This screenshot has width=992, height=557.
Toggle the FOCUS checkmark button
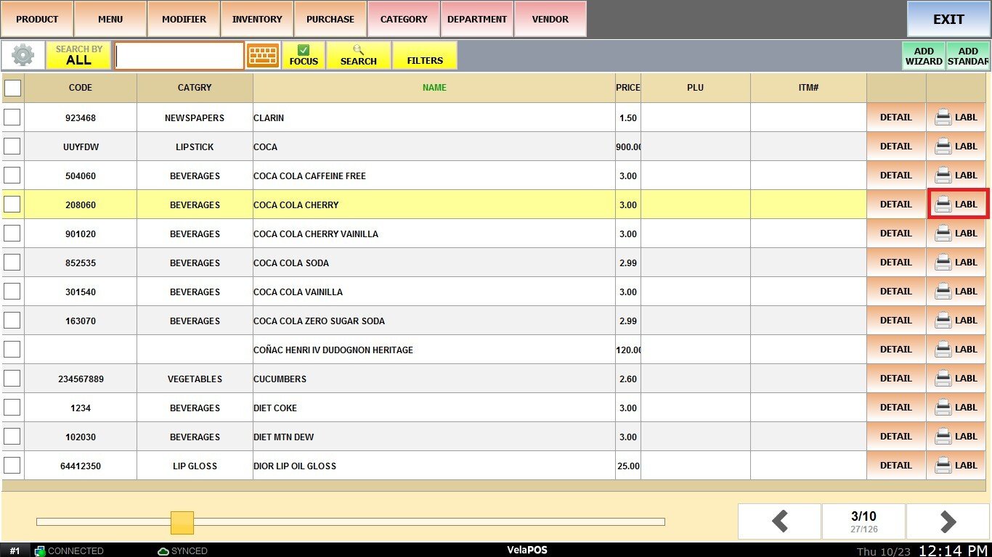(304, 55)
